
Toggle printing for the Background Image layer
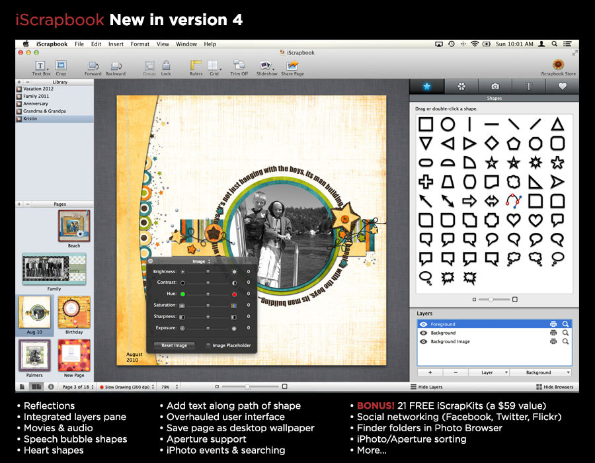[553, 341]
